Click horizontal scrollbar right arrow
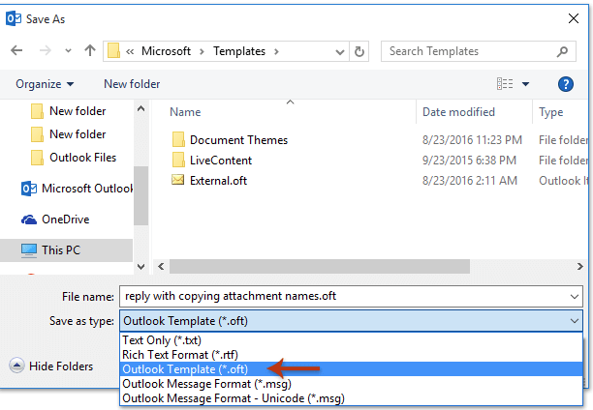The height and width of the screenshot is (410, 593). (x=579, y=267)
